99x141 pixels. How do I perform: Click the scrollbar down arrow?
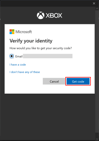click(97, 139)
